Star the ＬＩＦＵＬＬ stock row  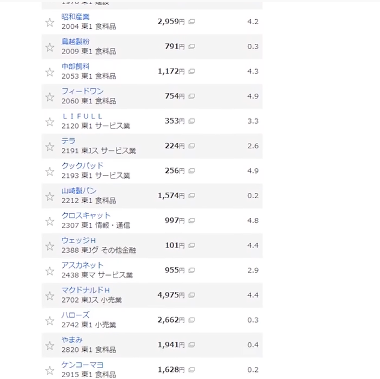(50, 121)
